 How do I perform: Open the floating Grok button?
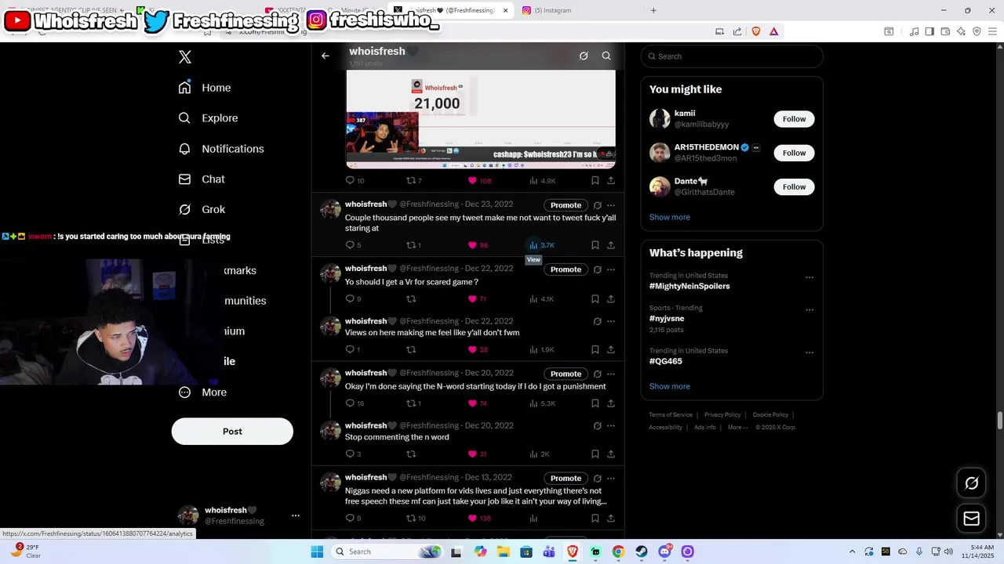(x=971, y=483)
